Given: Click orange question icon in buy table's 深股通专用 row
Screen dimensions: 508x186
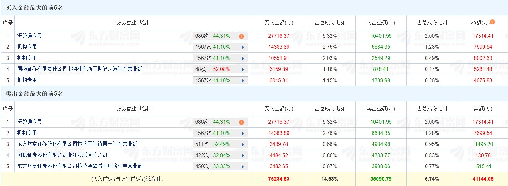Looking at the screenshot, I should point(241,36).
